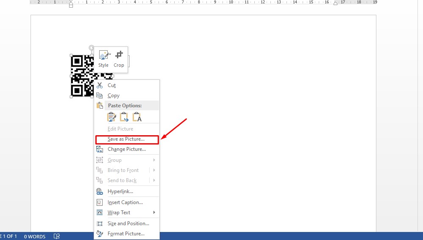Click the proofing errors status bar icon
423x240 pixels.
pos(57,236)
